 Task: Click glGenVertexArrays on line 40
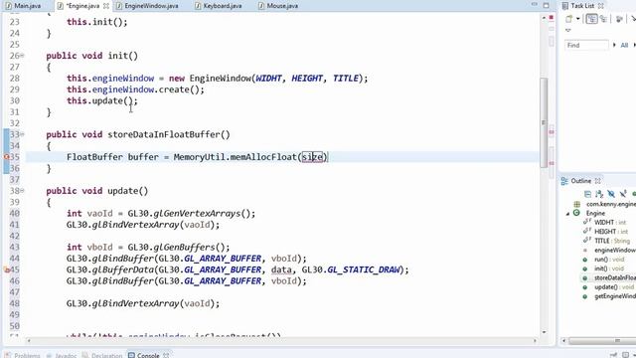197,213
